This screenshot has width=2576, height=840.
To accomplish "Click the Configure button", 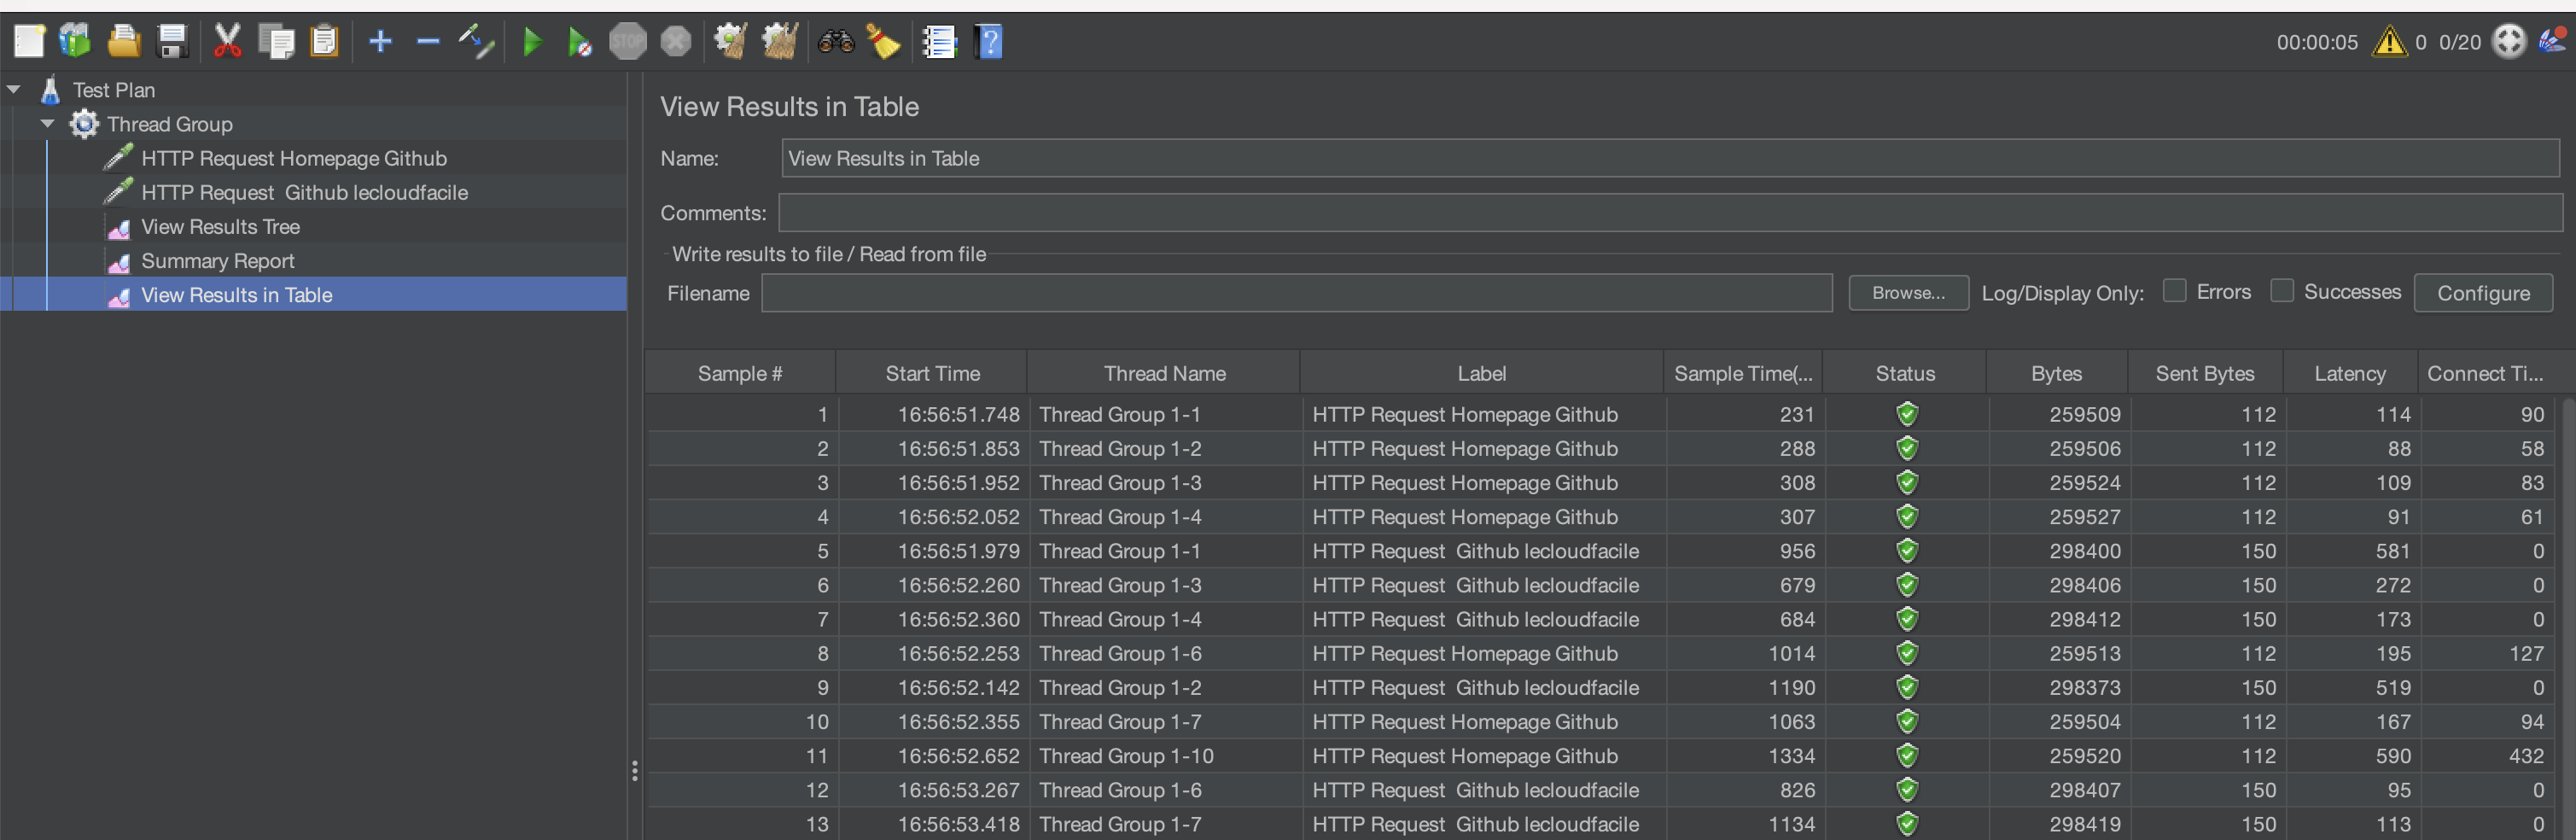I will click(2482, 293).
